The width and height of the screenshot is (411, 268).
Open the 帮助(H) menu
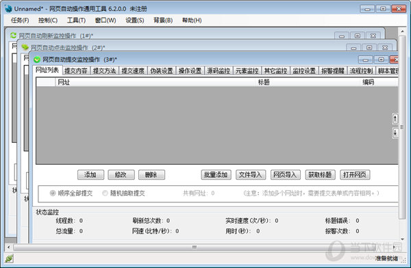(192, 20)
